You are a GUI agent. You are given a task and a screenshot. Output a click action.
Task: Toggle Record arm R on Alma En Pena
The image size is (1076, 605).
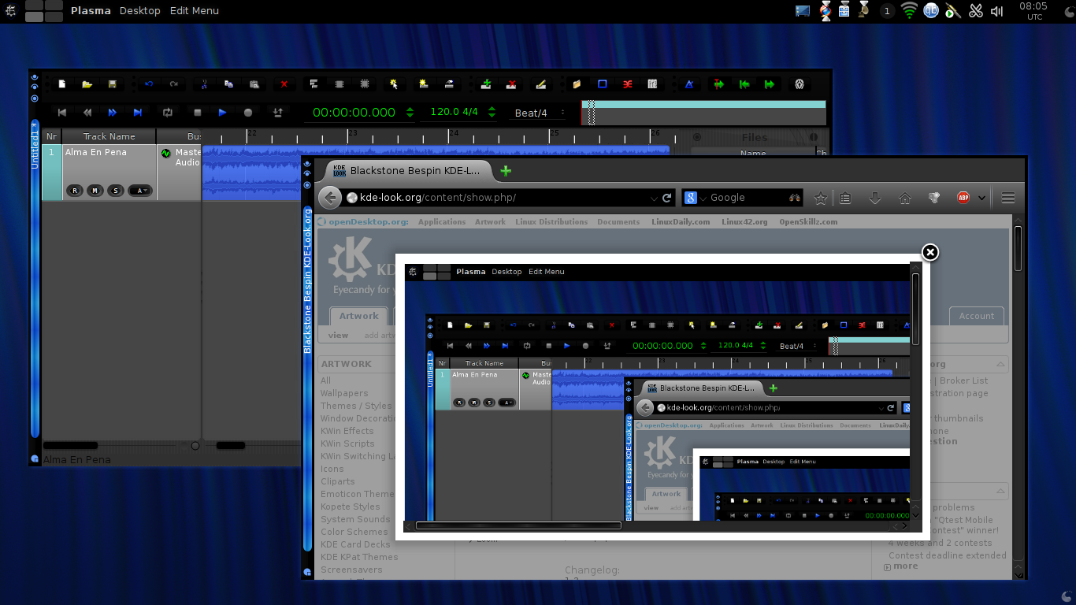(75, 190)
